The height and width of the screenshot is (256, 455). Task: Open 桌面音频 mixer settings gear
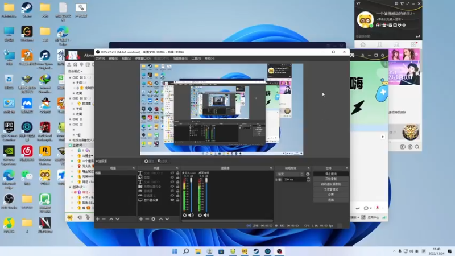click(200, 215)
